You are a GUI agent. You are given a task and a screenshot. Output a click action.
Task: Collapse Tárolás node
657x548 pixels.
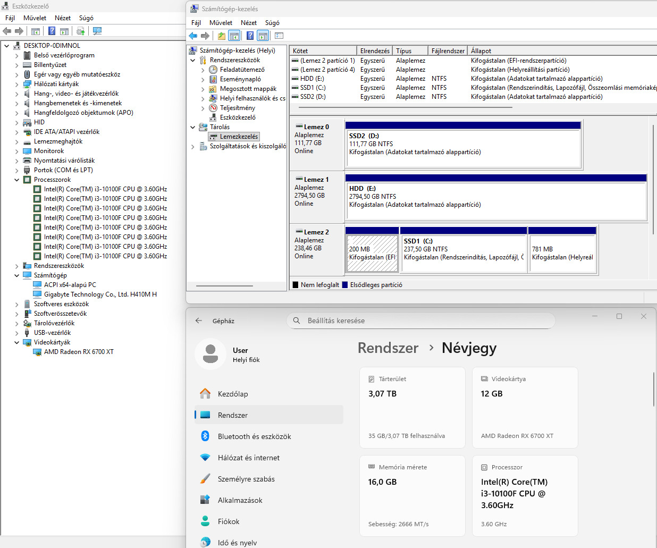coord(193,127)
